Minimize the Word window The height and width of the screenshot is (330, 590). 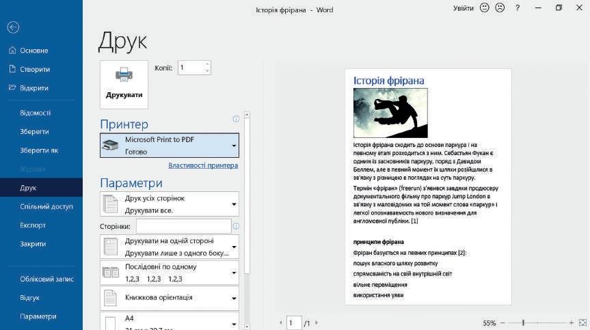(539, 8)
